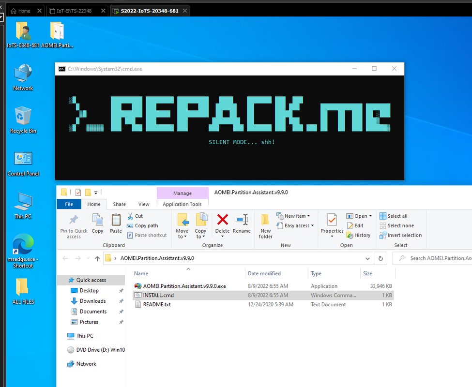The image size is (472, 387).
Task: Click Select none in the ribbon
Action: pos(397,225)
